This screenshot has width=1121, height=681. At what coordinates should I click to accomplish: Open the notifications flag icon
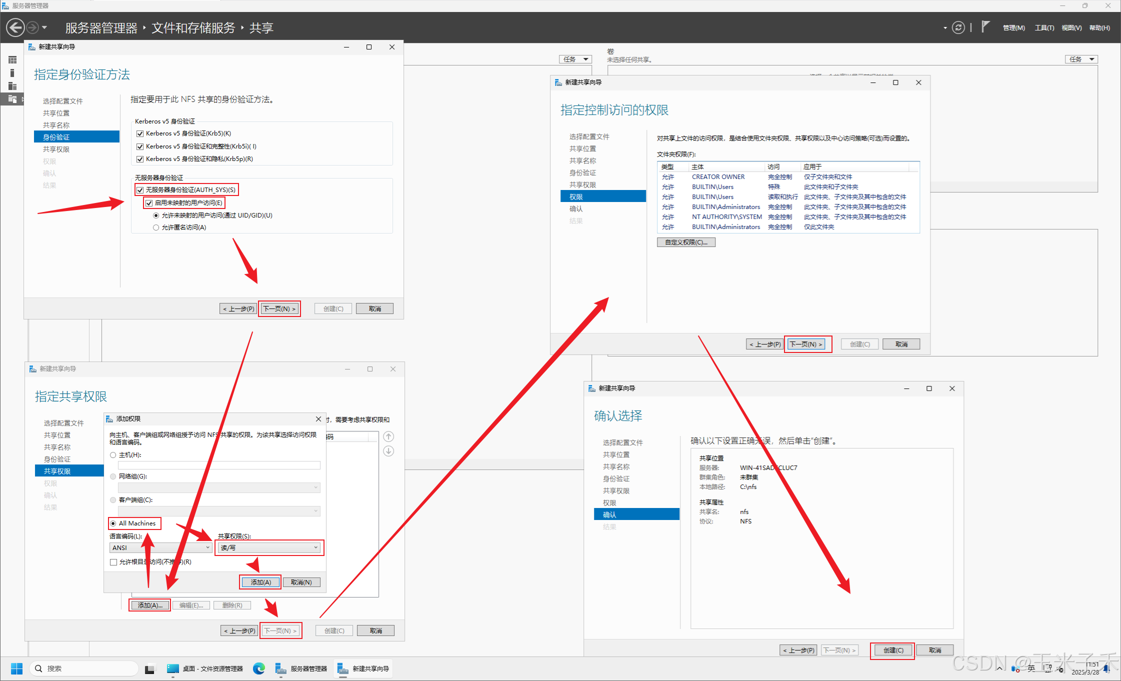point(985,26)
